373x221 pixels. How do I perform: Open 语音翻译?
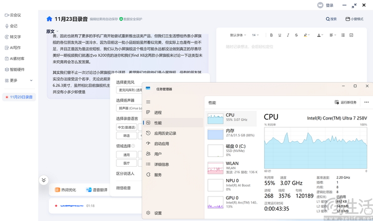click(96, 190)
